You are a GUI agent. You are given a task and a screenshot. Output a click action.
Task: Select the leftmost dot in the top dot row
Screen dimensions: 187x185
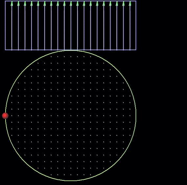coord(51,56)
